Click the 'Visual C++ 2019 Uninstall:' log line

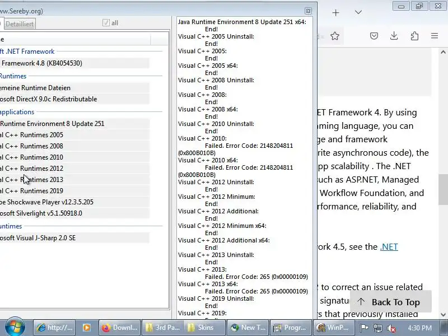216,298
